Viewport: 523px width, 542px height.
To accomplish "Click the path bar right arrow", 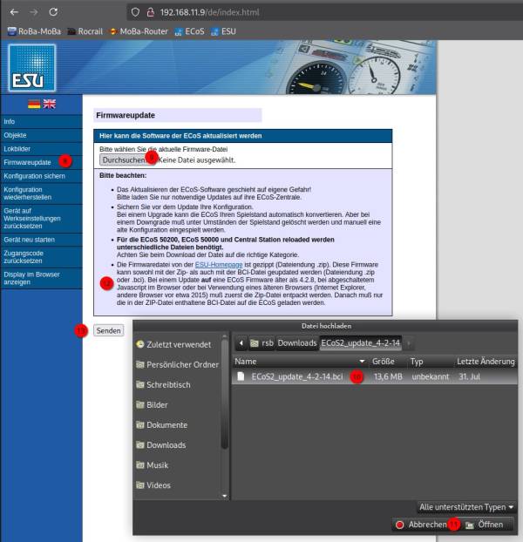I will tap(409, 343).
